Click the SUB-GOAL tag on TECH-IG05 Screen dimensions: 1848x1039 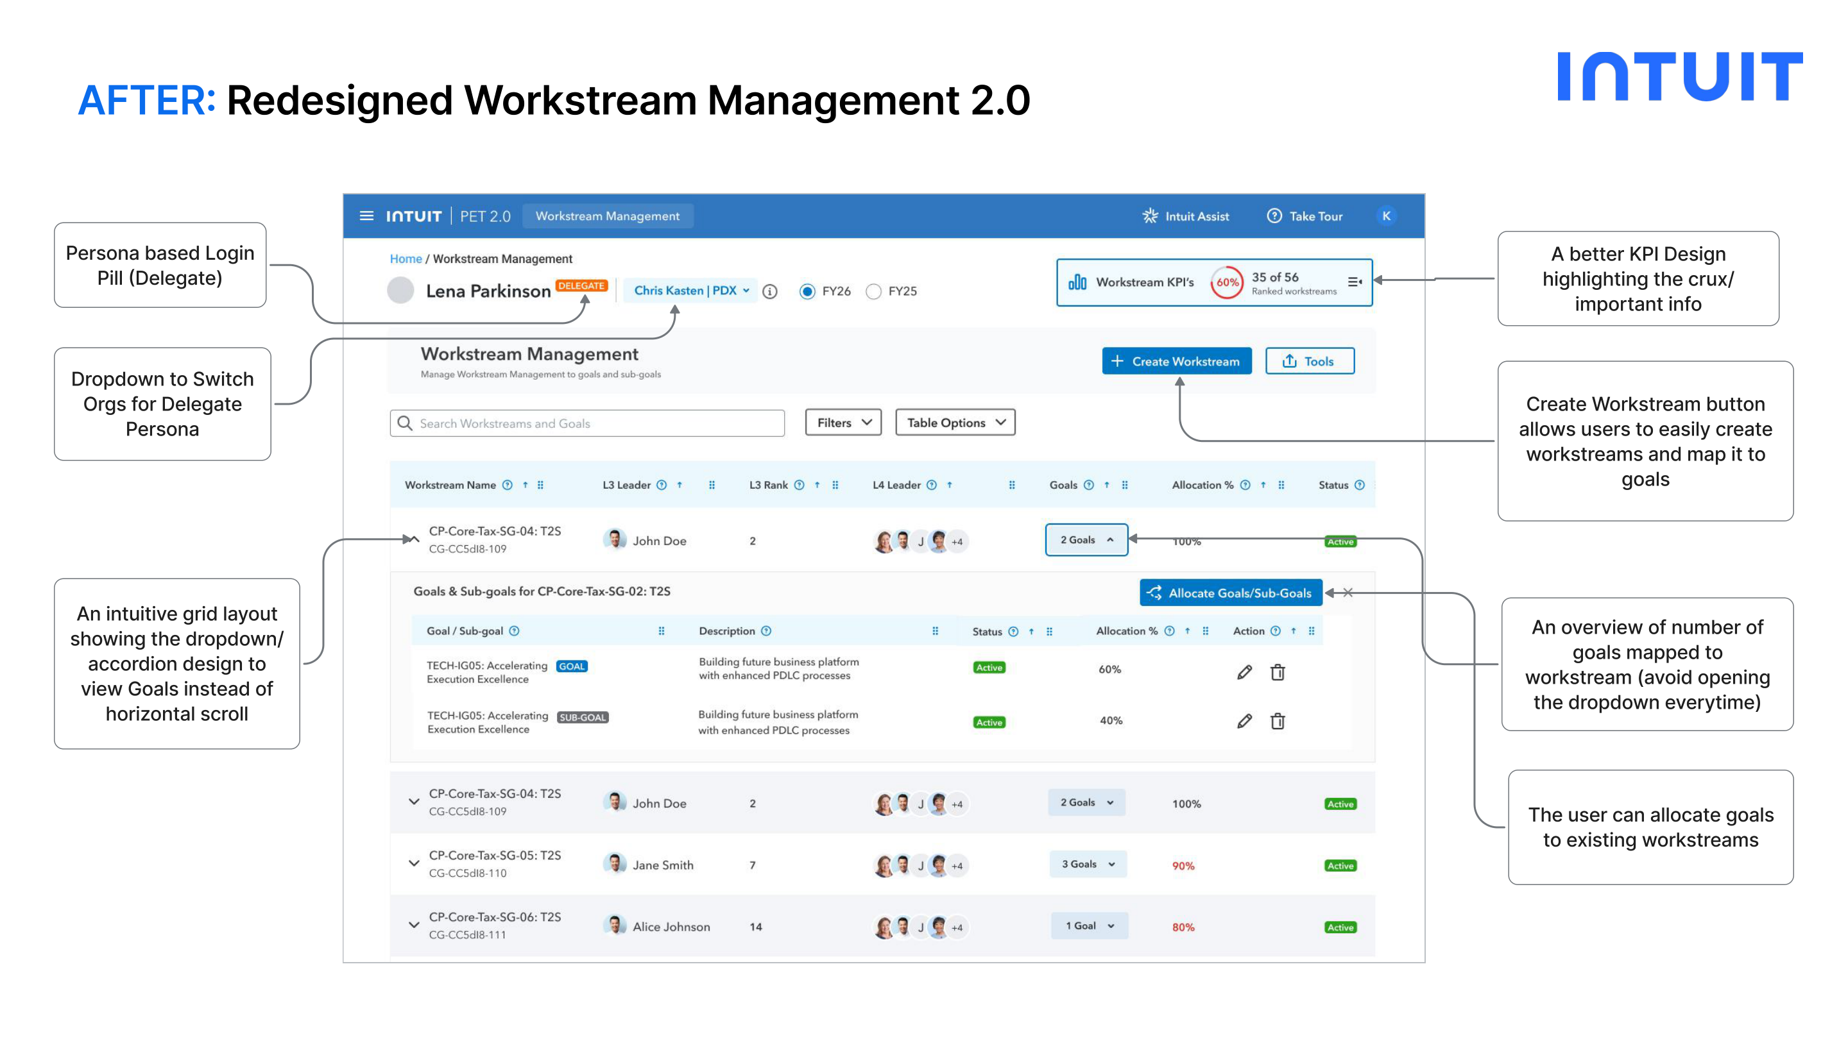(583, 718)
